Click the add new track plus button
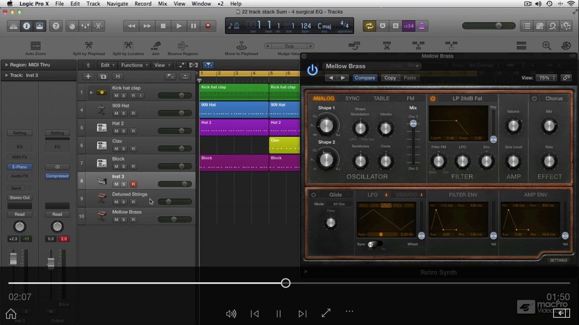This screenshot has height=325, width=579. pyautogui.click(x=88, y=77)
